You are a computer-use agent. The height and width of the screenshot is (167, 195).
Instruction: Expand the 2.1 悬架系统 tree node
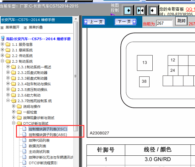click(2, 50)
